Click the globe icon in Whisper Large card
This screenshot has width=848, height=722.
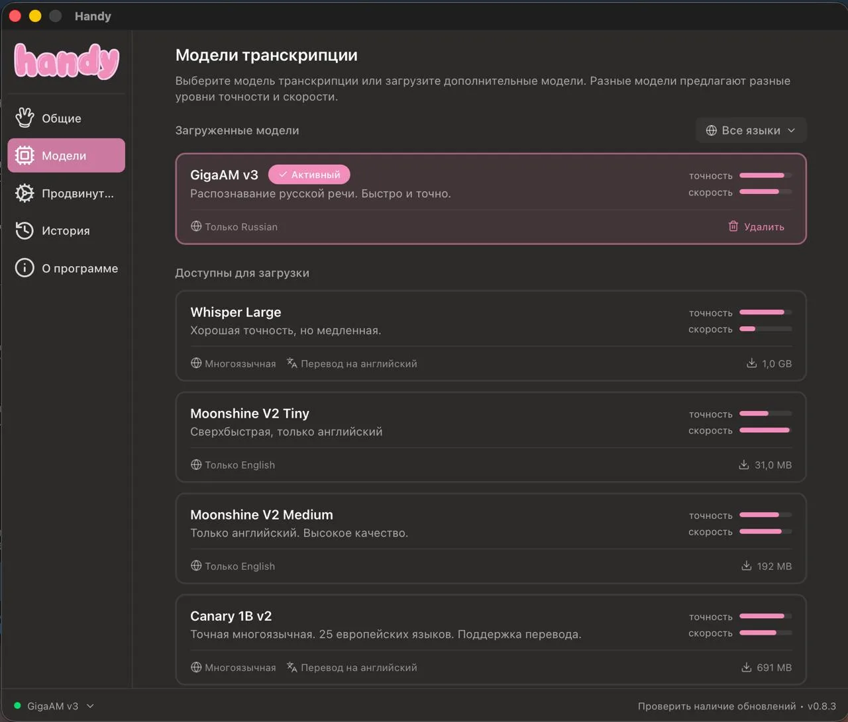(196, 363)
